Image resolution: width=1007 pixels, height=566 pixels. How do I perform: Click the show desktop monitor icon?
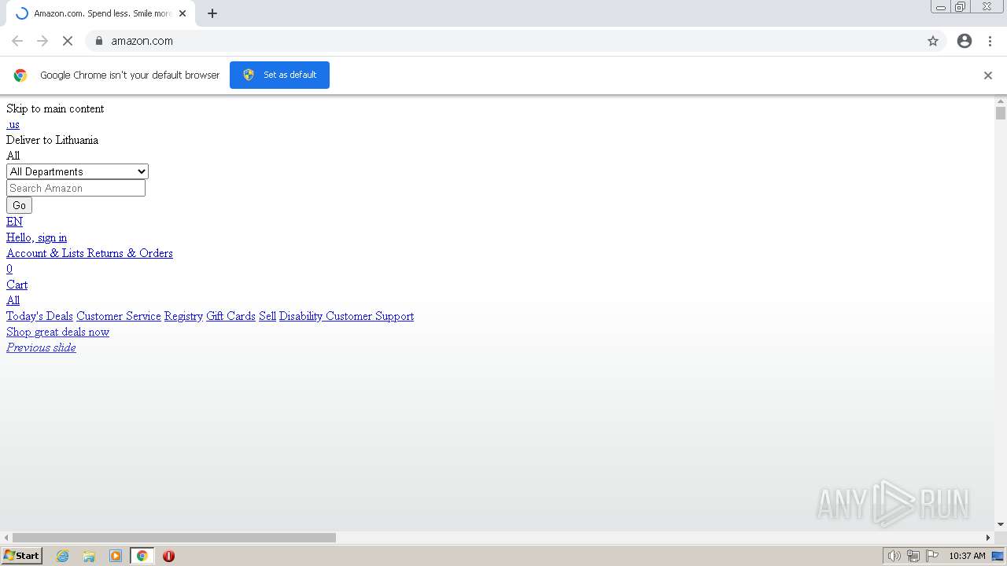click(x=998, y=556)
